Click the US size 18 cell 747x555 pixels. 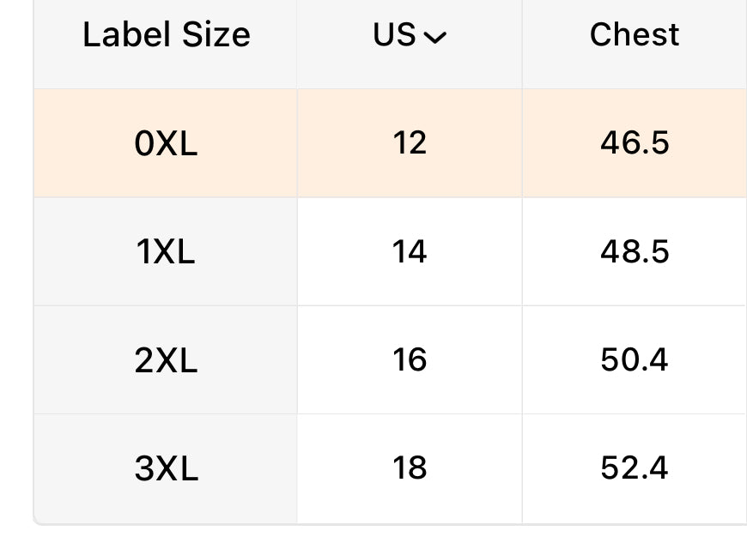410,468
